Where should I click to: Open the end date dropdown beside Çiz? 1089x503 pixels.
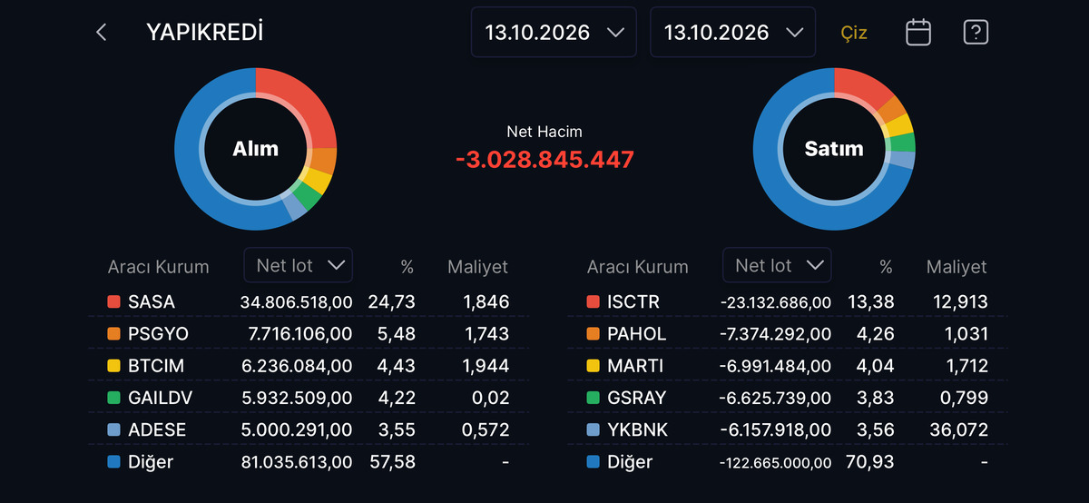coord(732,33)
